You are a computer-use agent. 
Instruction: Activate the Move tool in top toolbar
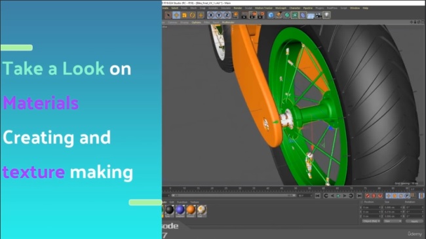pos(176,15)
